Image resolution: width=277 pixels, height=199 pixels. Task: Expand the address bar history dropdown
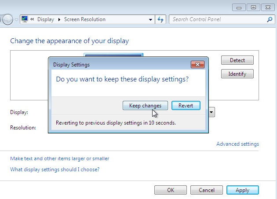click(x=150, y=19)
